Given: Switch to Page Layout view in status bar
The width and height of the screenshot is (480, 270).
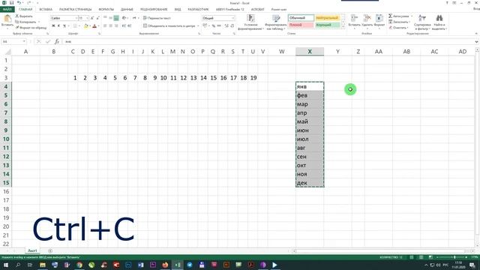Looking at the screenshot, I should click(421, 257).
